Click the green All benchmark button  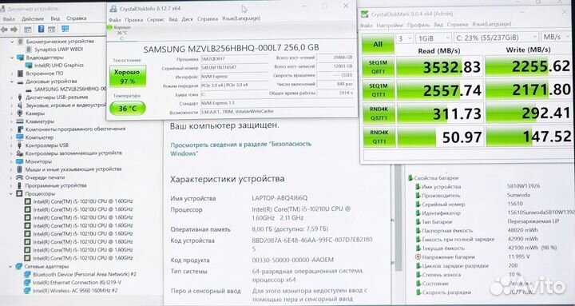378,44
